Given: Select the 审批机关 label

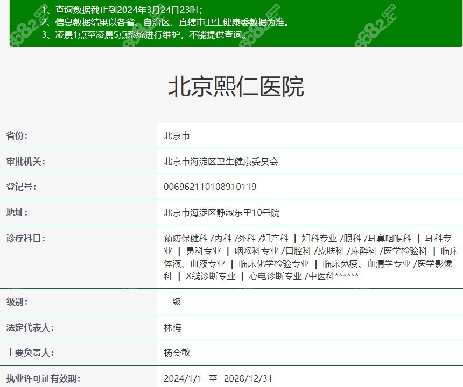Looking at the screenshot, I should pos(26,162).
